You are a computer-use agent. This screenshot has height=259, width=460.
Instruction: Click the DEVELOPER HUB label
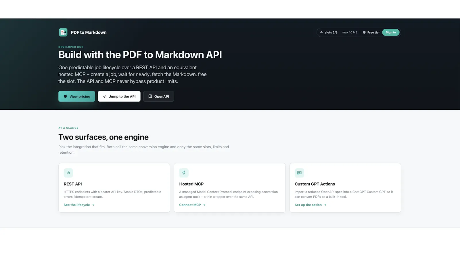(x=71, y=47)
